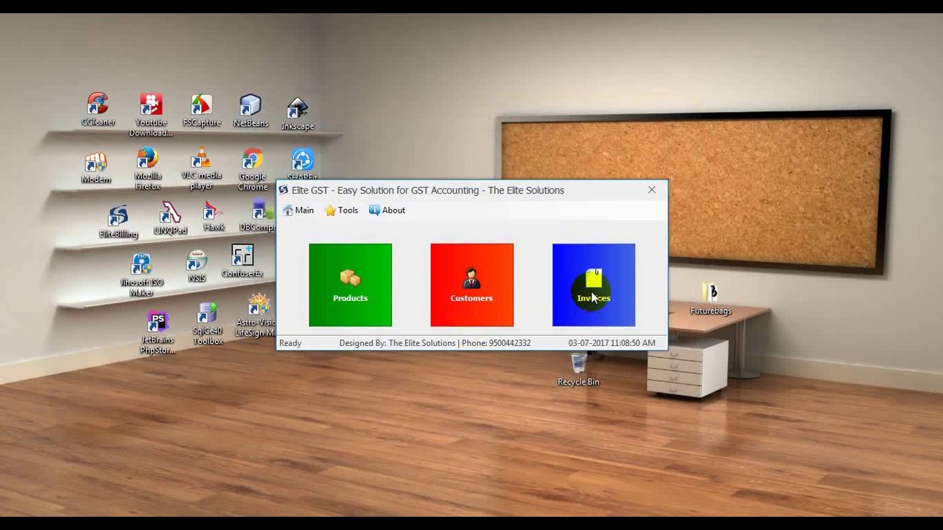Select the LINQPad desktop shortcut
The height and width of the screenshot is (530, 943).
pyautogui.click(x=170, y=219)
